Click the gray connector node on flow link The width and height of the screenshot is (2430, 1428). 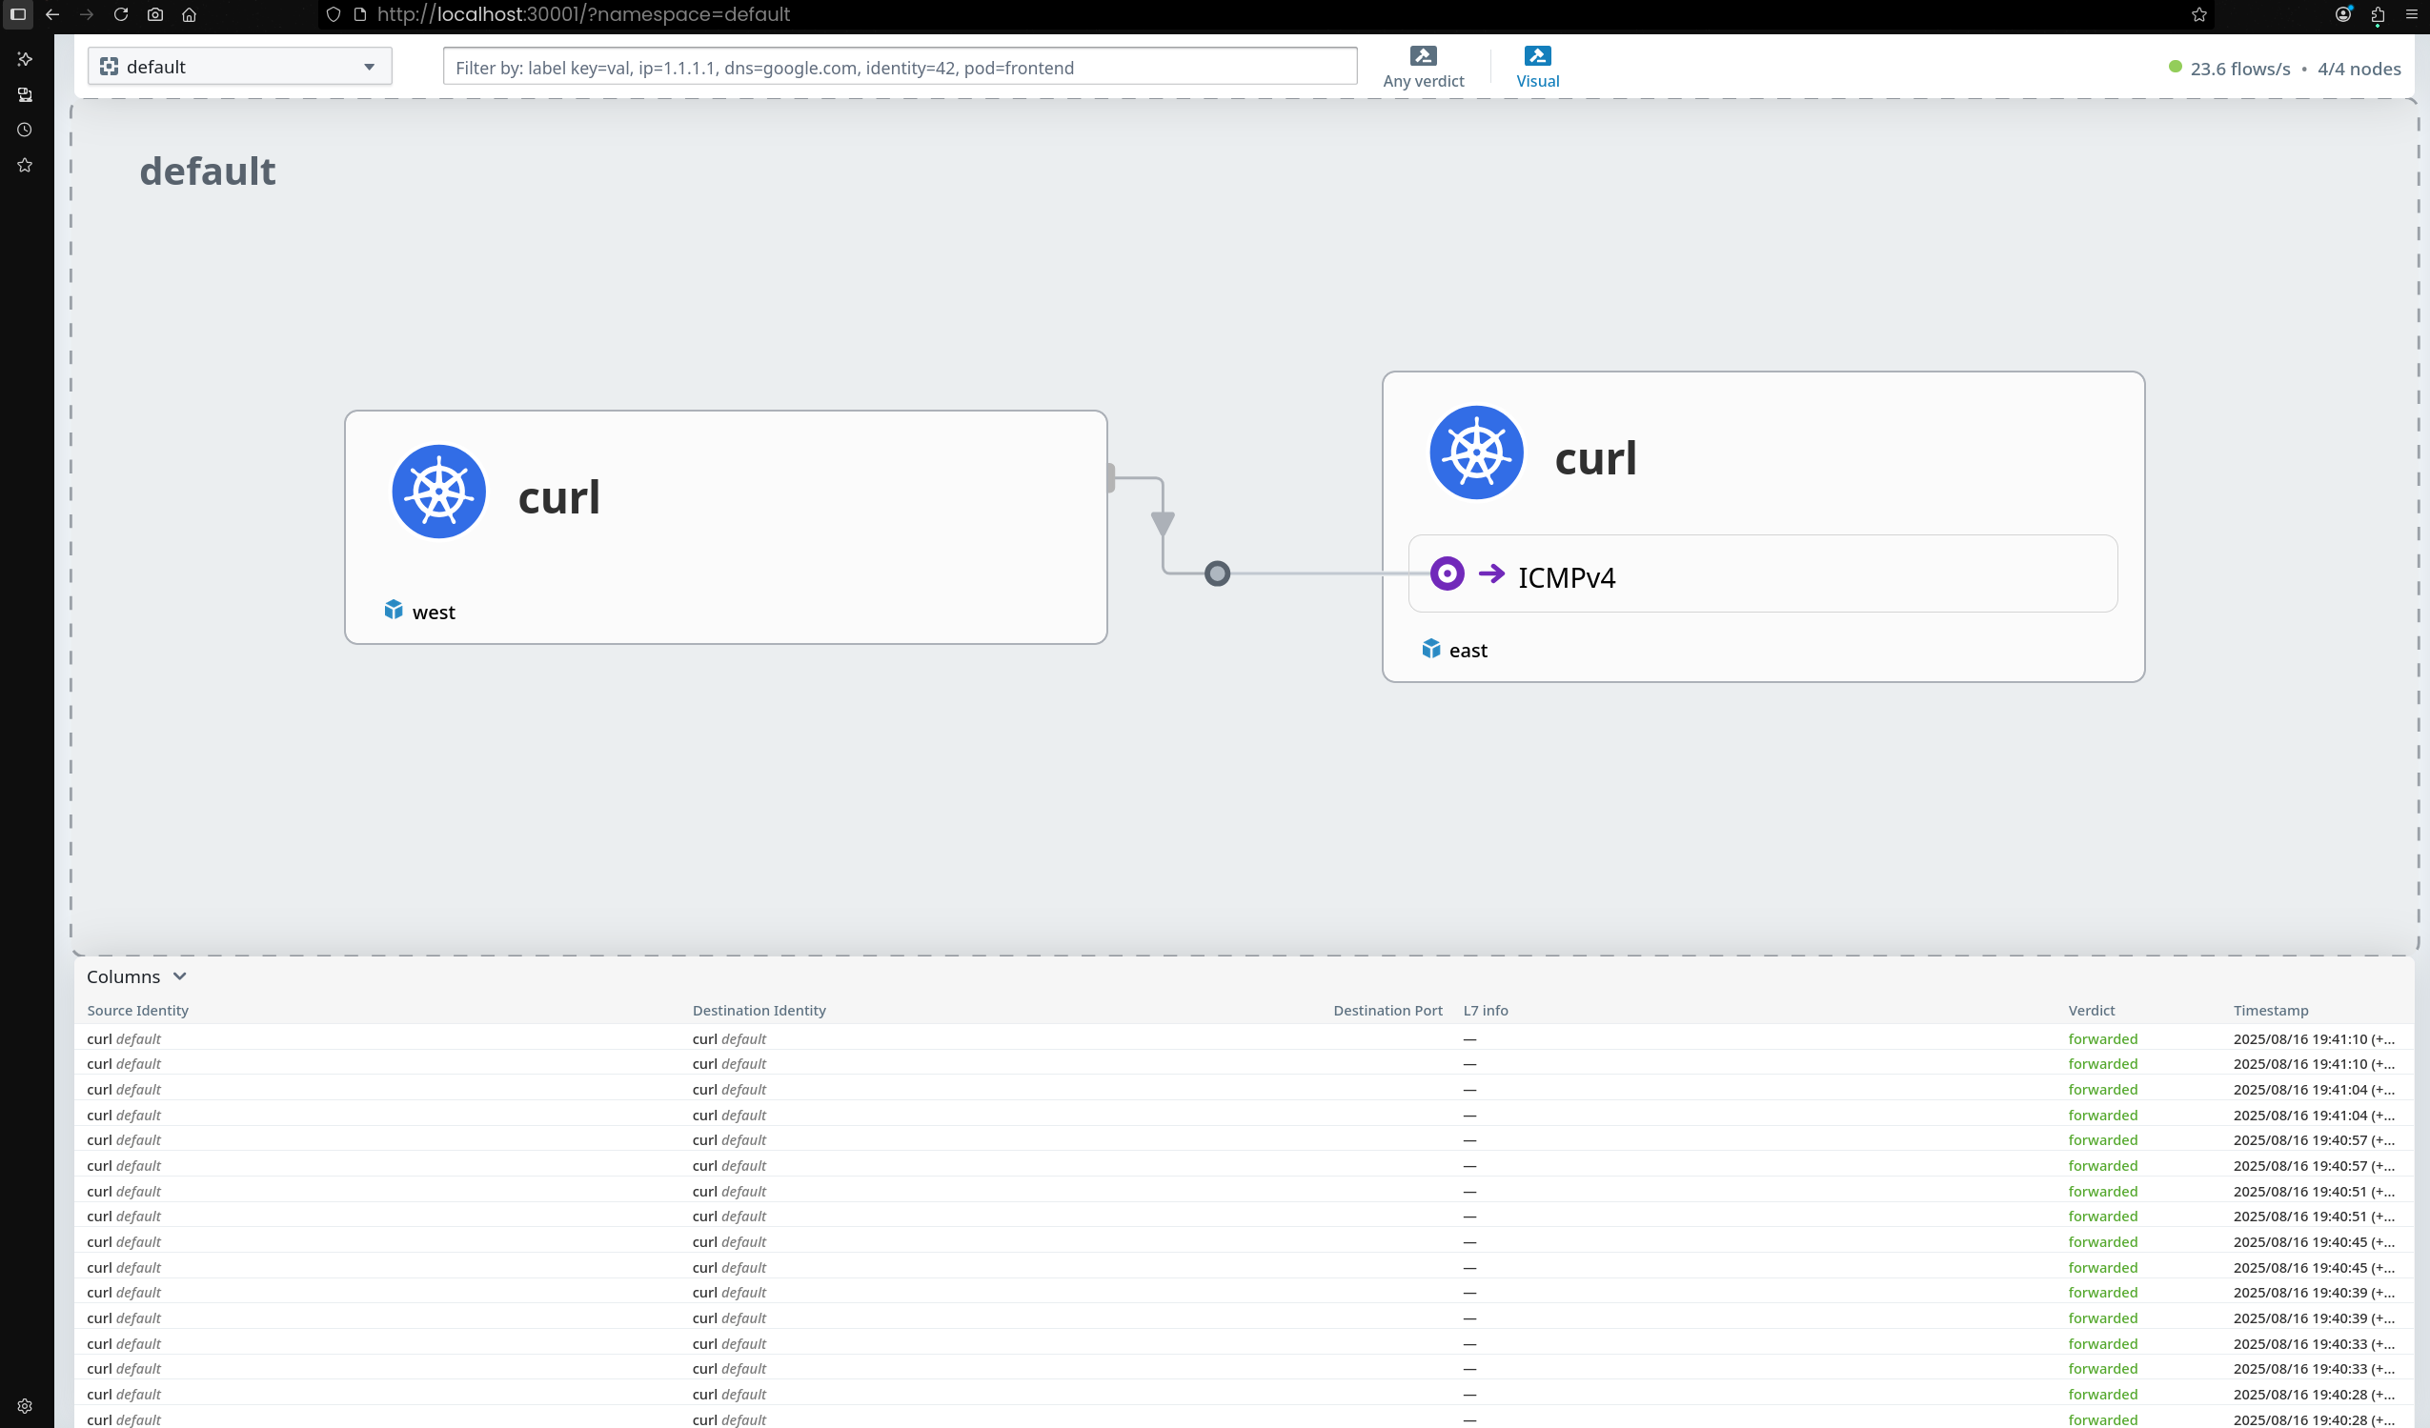click(x=1217, y=573)
